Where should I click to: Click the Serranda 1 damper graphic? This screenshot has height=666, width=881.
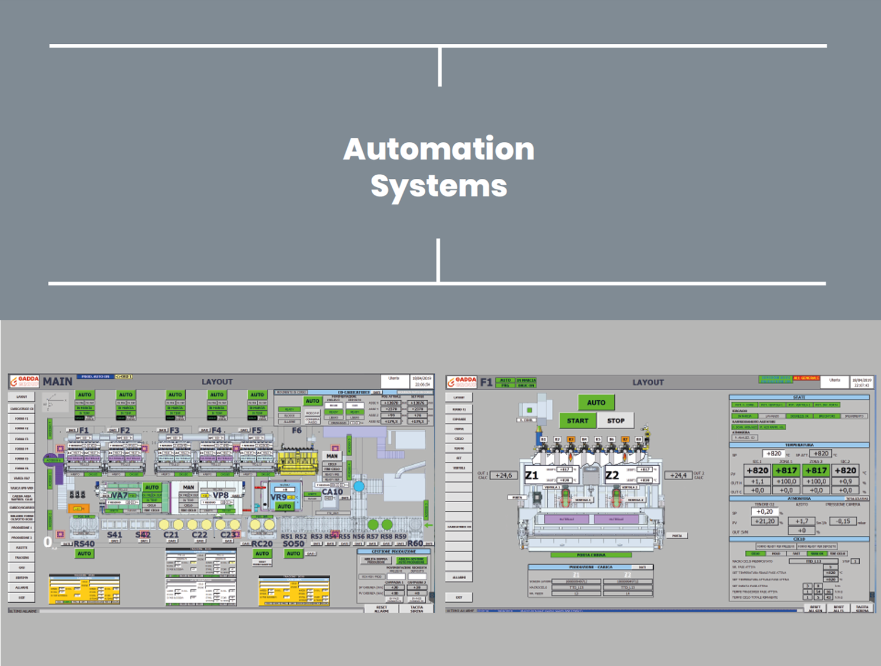click(x=566, y=497)
